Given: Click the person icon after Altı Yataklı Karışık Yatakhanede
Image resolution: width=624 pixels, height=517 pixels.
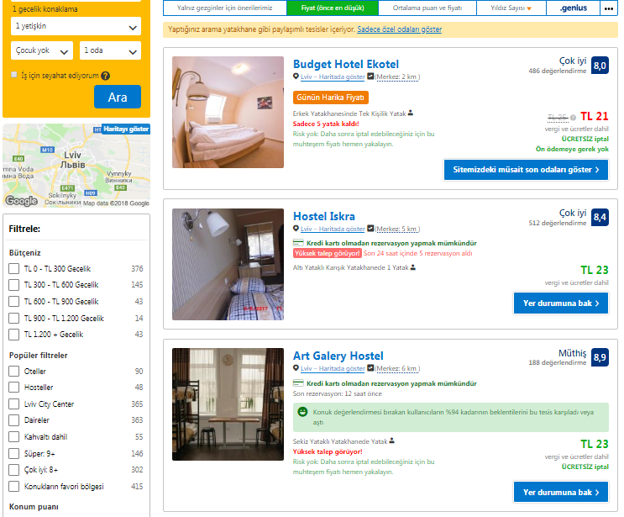Looking at the screenshot, I should (413, 267).
